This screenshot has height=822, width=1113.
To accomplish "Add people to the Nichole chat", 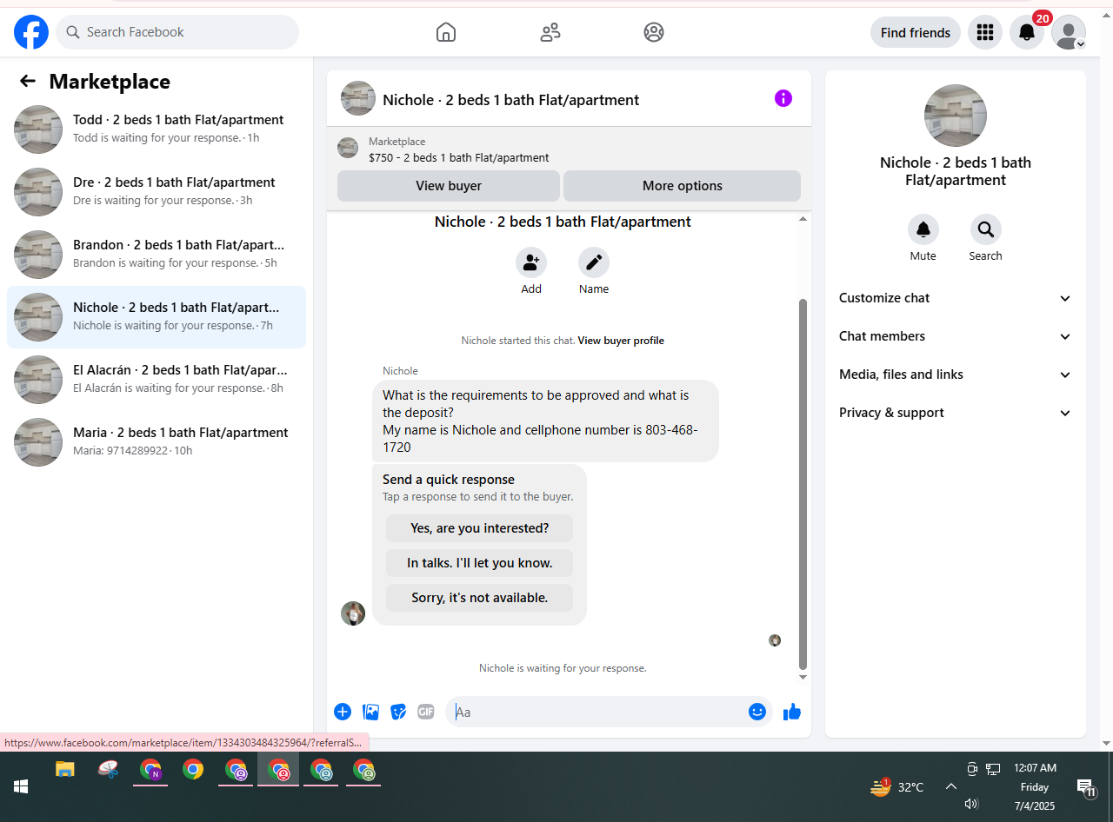I will [531, 262].
